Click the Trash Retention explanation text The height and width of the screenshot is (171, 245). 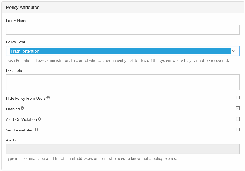[117, 60]
